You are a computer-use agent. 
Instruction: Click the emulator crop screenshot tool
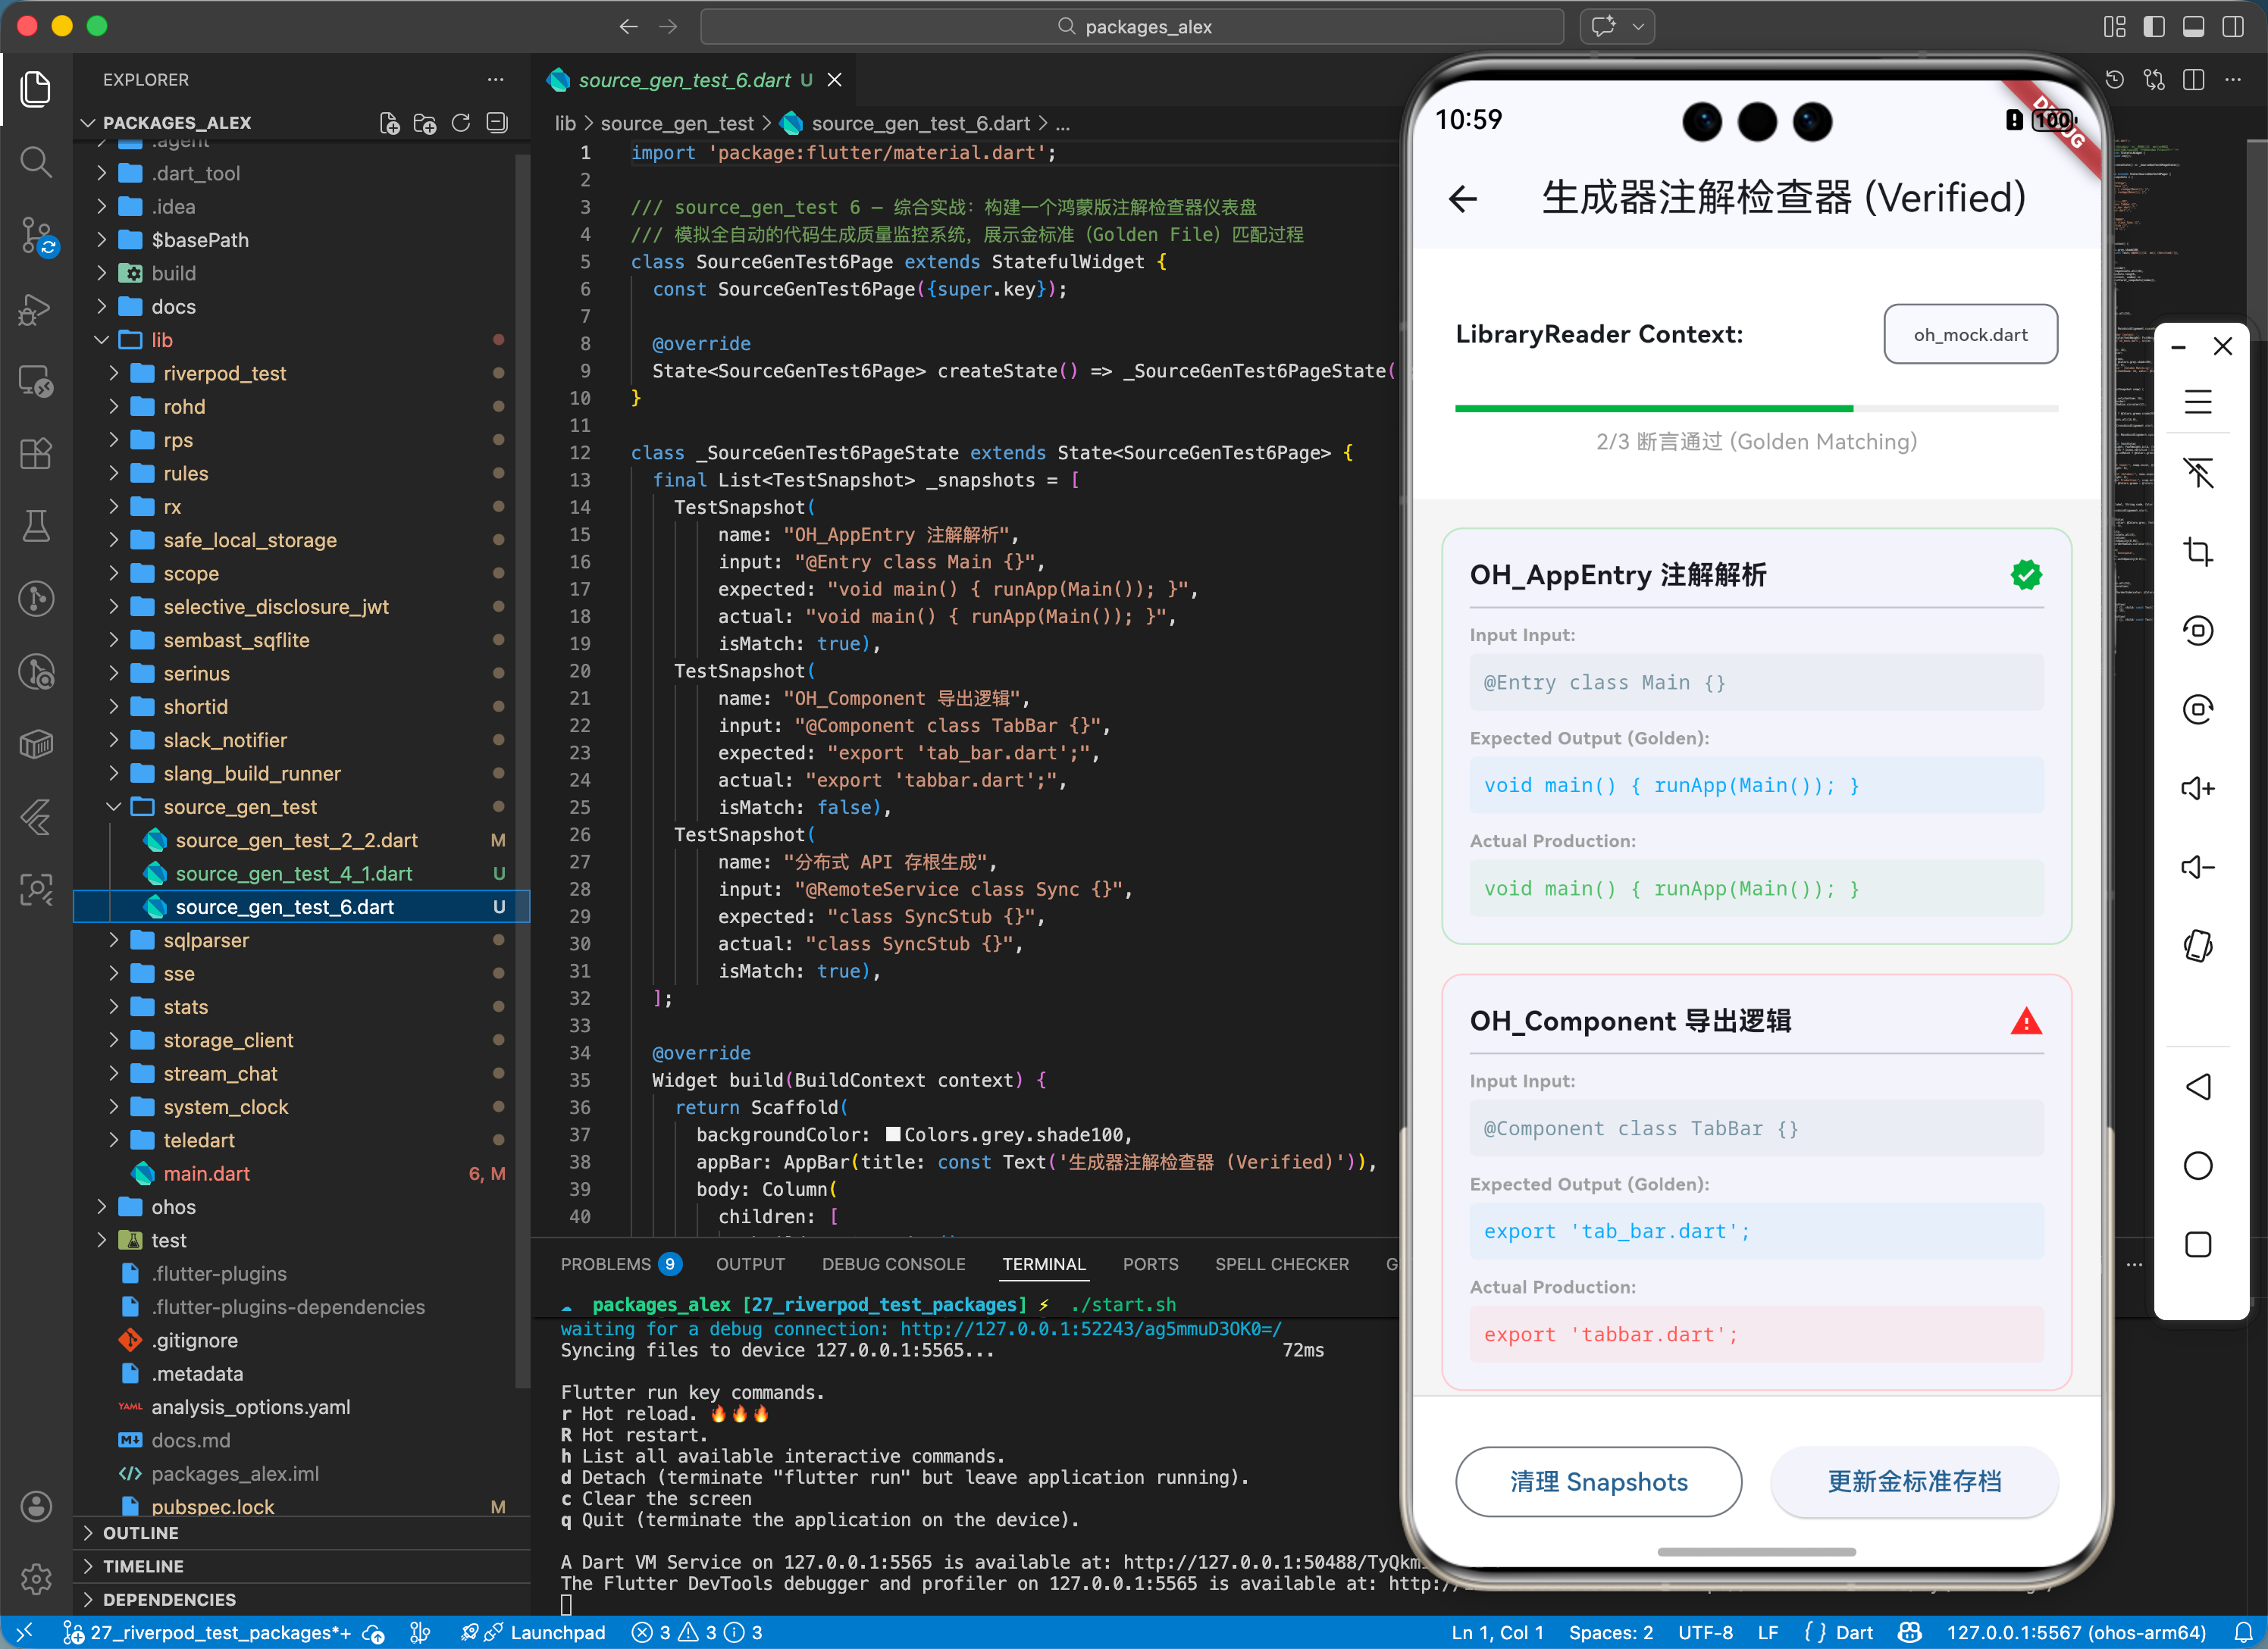point(2197,552)
